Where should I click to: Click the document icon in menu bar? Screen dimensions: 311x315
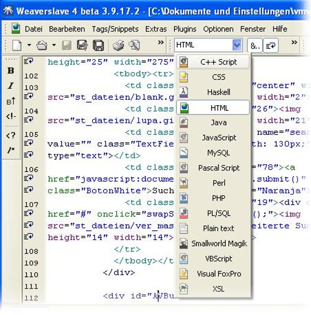pyautogui.click(x=16, y=29)
